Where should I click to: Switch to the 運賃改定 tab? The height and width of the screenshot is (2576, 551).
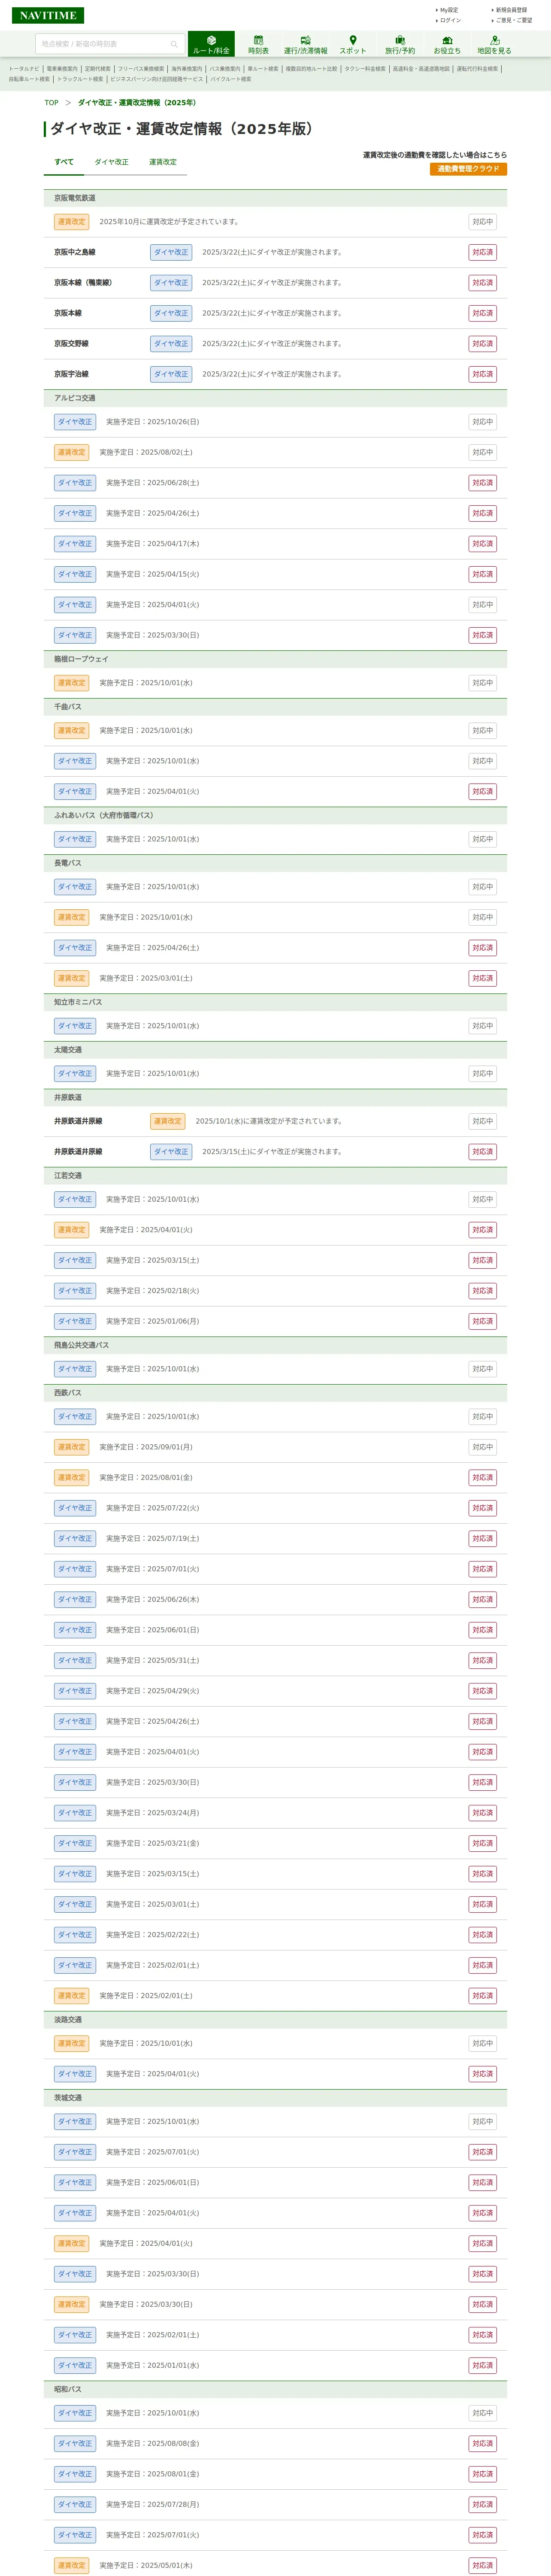[x=163, y=162]
